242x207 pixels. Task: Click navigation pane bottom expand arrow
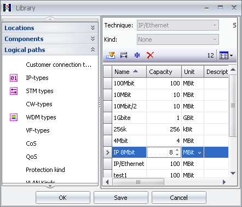click(x=50, y=186)
